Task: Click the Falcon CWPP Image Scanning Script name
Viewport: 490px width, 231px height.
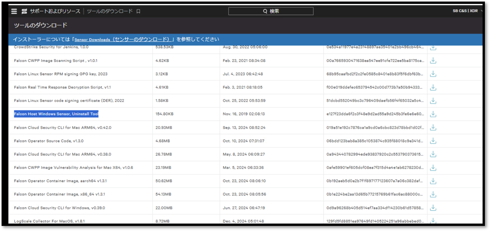Action: 56,61
